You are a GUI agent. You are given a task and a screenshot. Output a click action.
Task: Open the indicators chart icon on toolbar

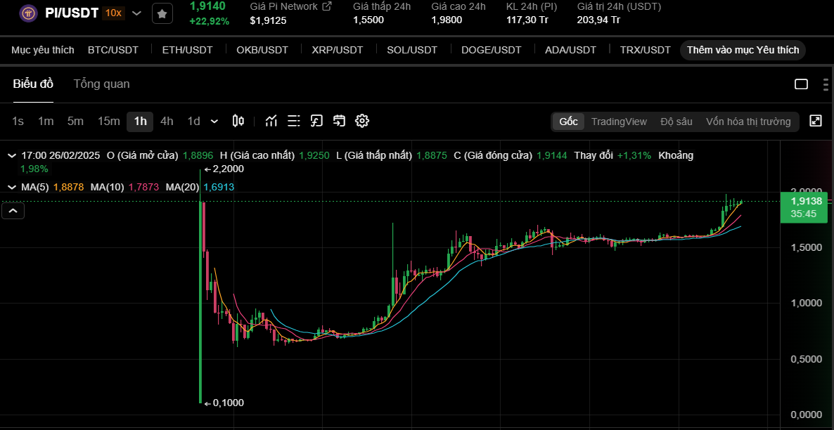click(271, 120)
